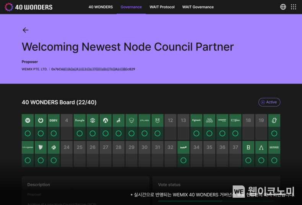Select the WEMIX W logo tile
The height and width of the screenshot is (205, 302).
coord(28,120)
